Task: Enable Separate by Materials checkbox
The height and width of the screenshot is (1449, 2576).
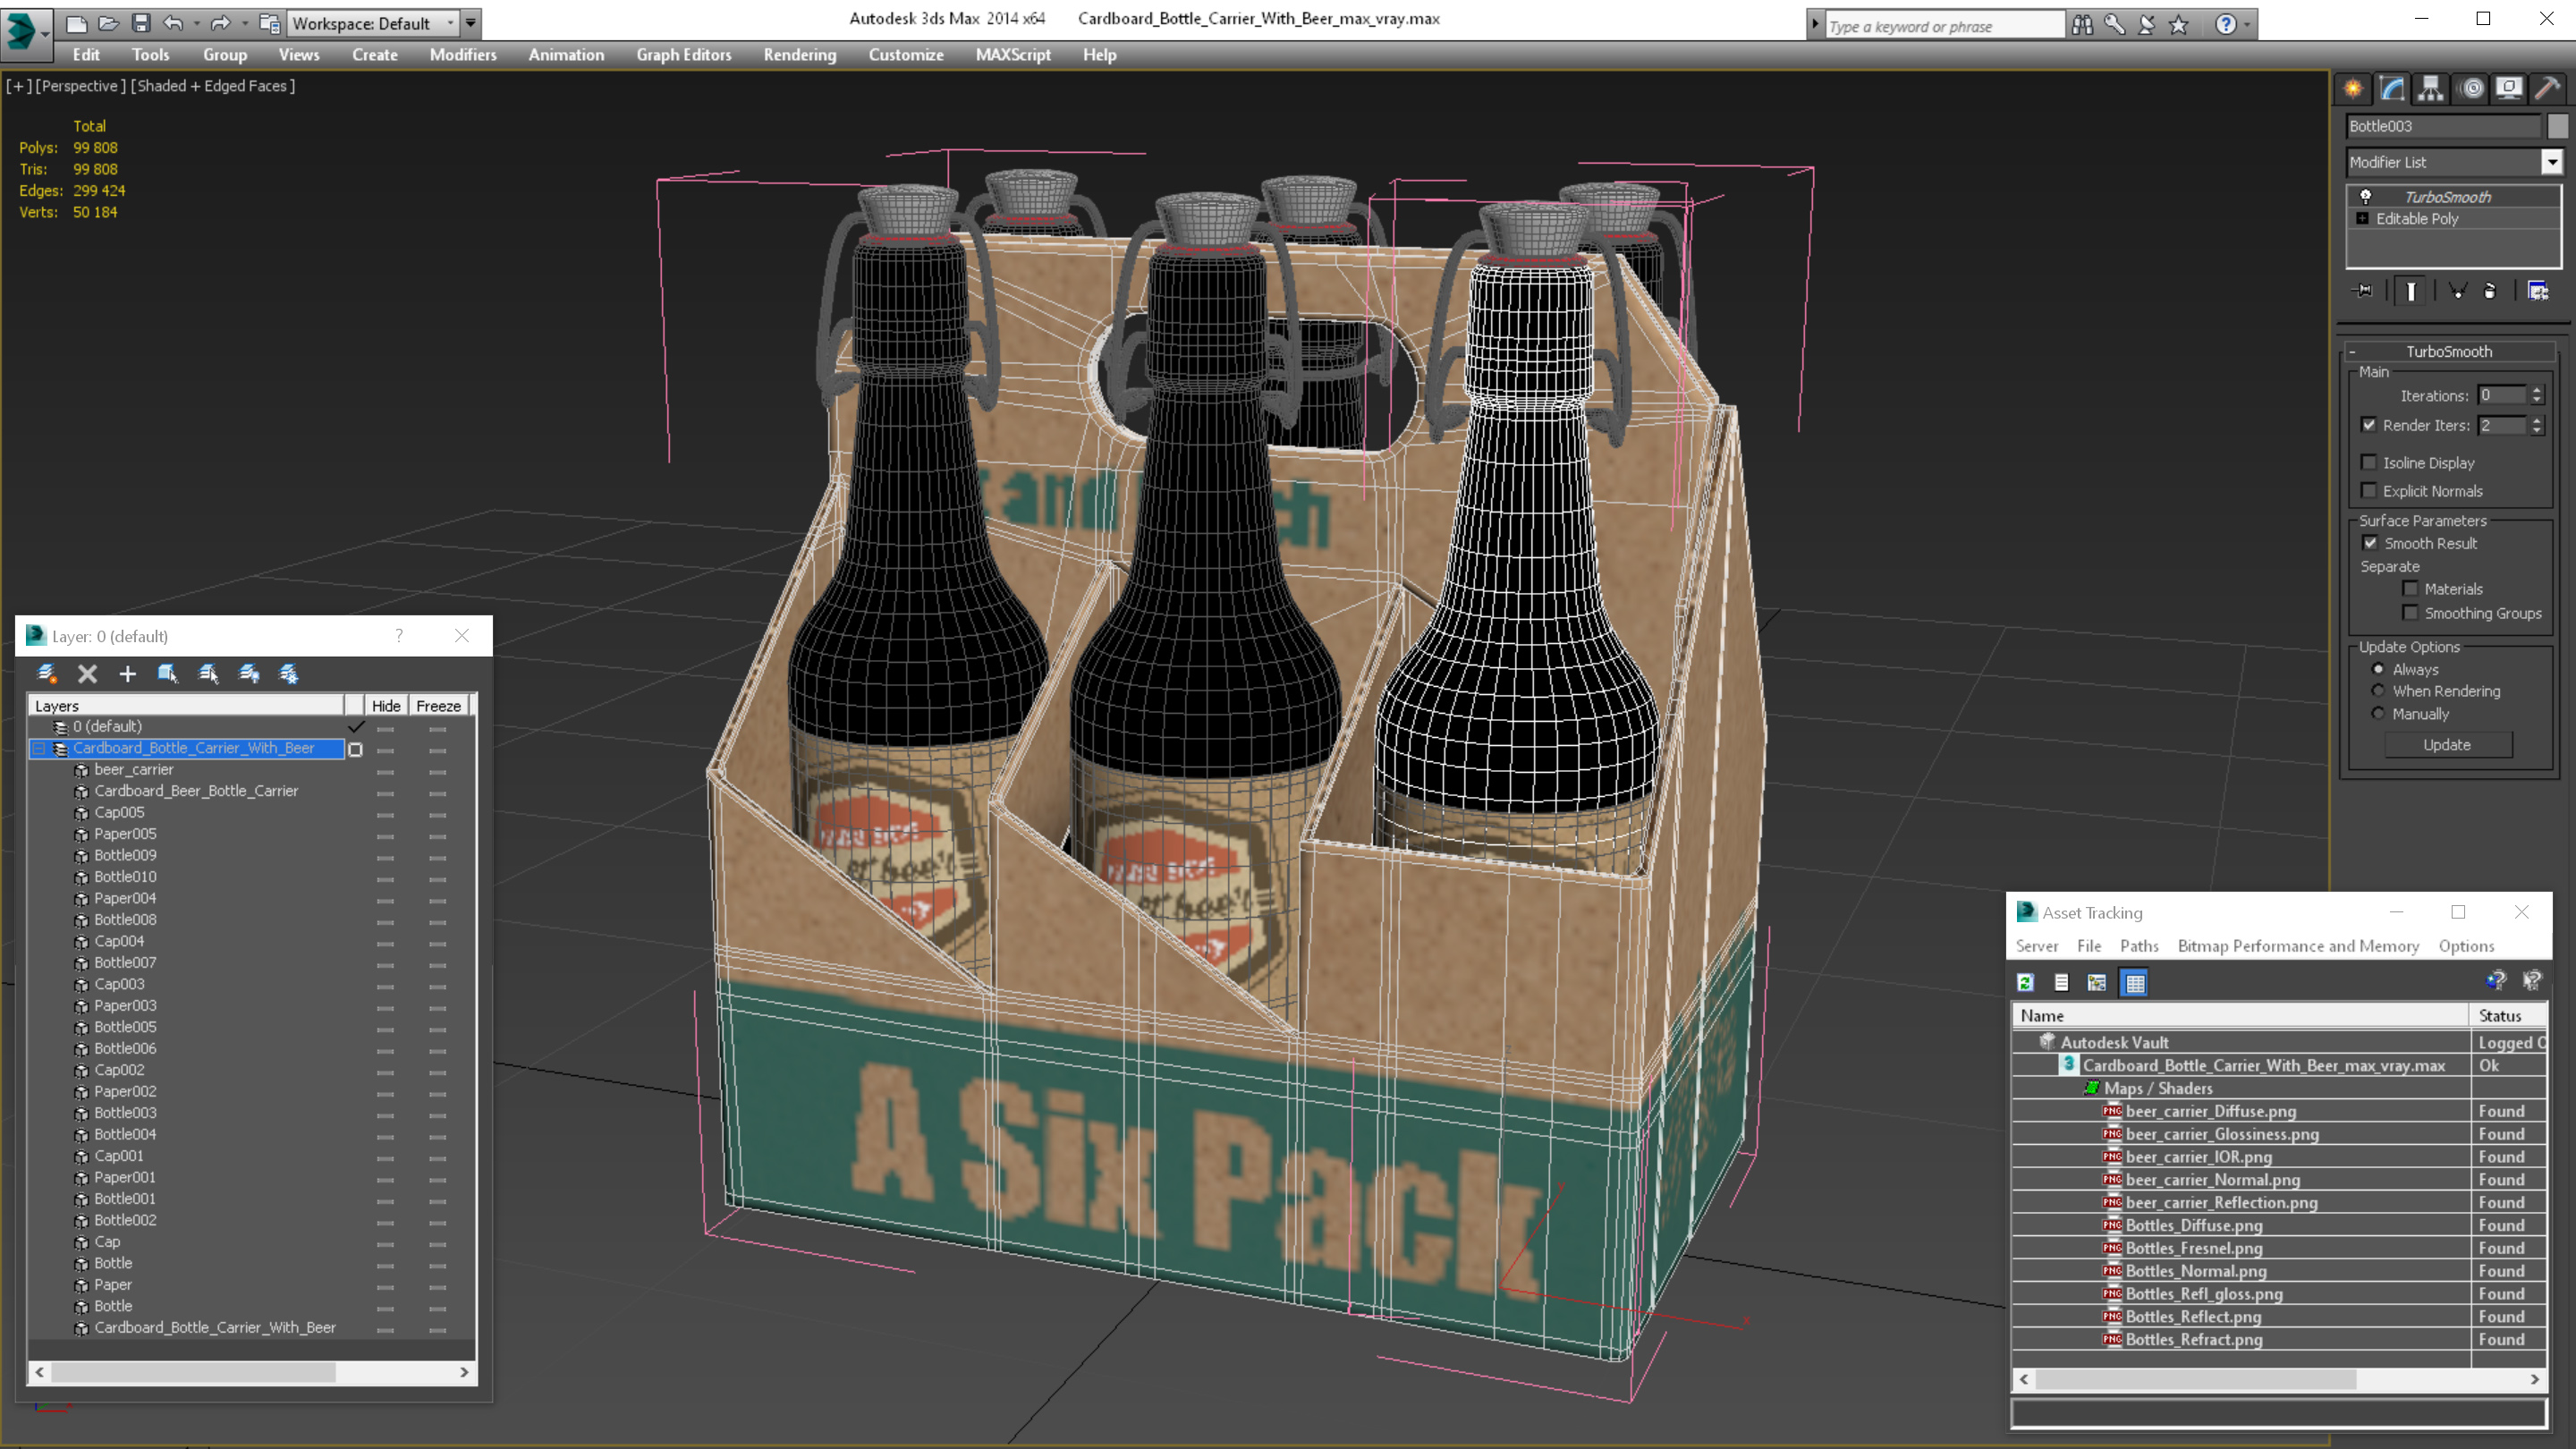Action: click(2411, 589)
